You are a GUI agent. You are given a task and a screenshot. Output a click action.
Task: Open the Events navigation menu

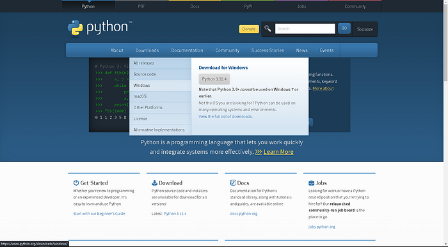coord(326,50)
